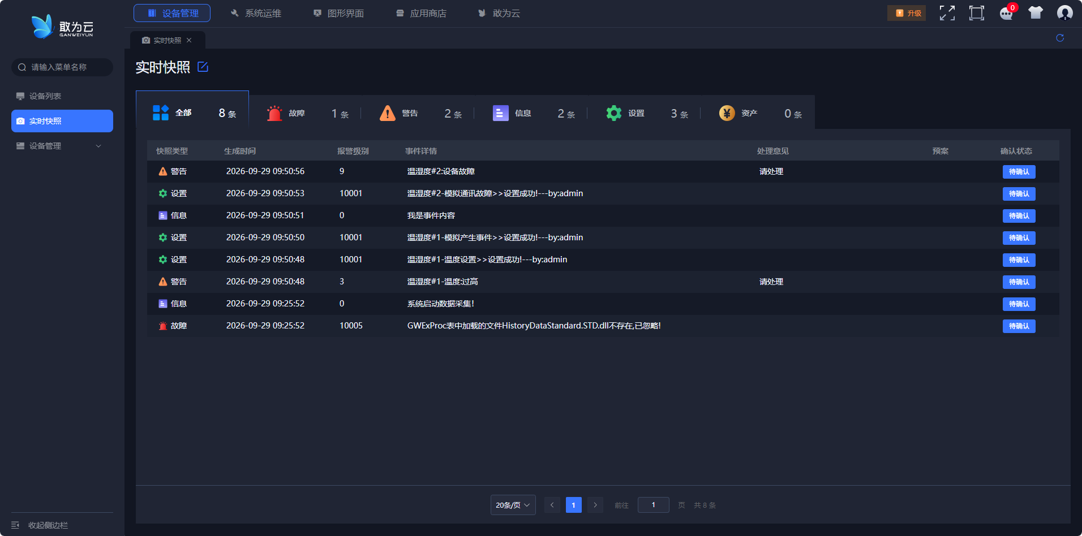Click the 敢为云 butterfly logo

click(62, 27)
